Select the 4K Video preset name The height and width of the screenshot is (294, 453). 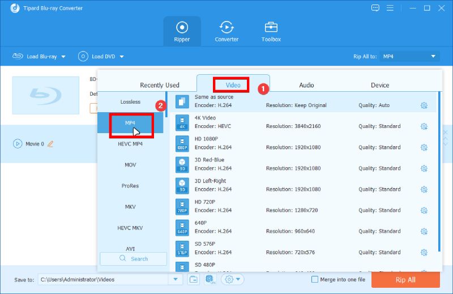click(205, 118)
